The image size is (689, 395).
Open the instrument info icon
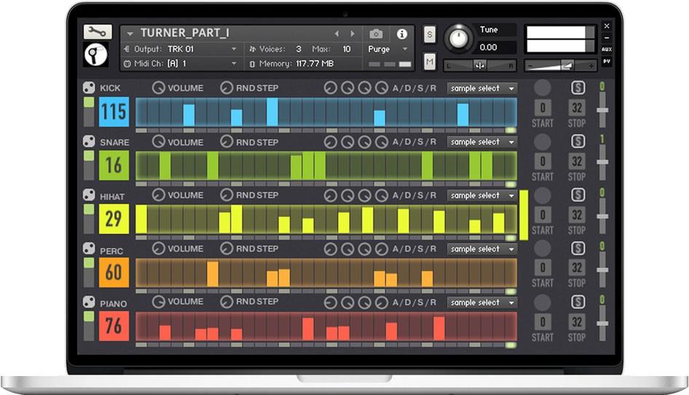point(401,34)
